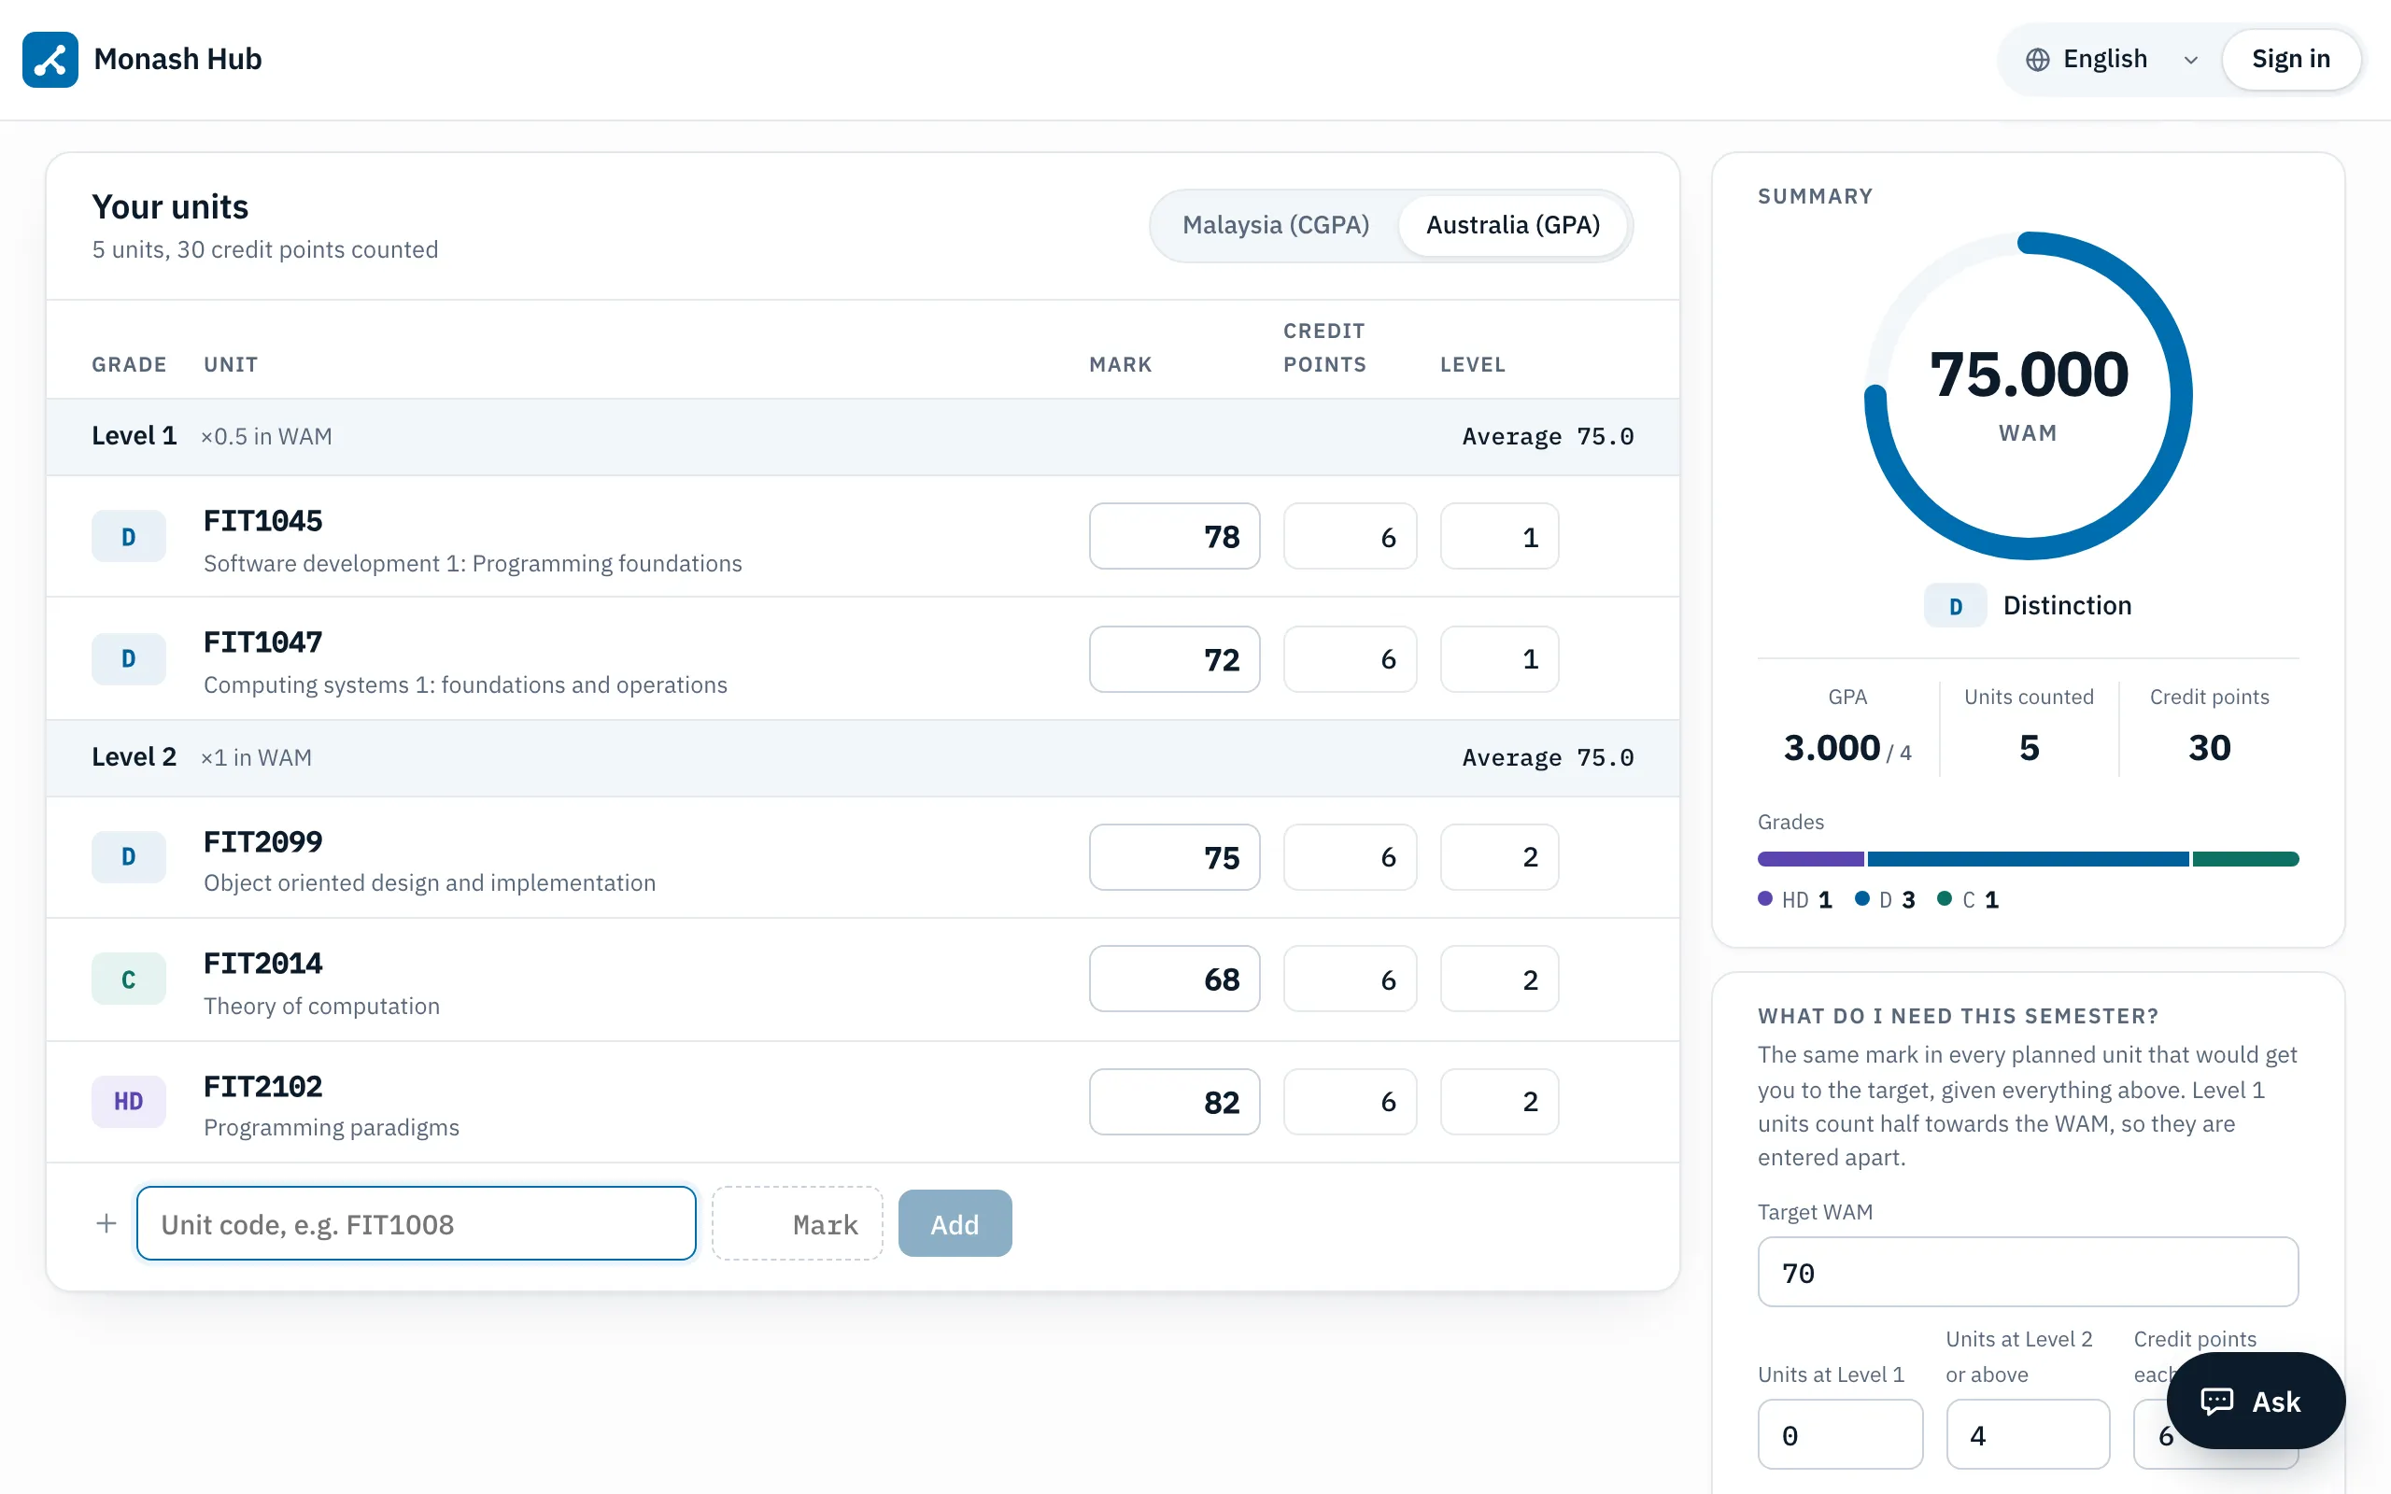2391x1494 pixels.
Task: Click the FIT2099 unit code text
Action: tap(262, 842)
